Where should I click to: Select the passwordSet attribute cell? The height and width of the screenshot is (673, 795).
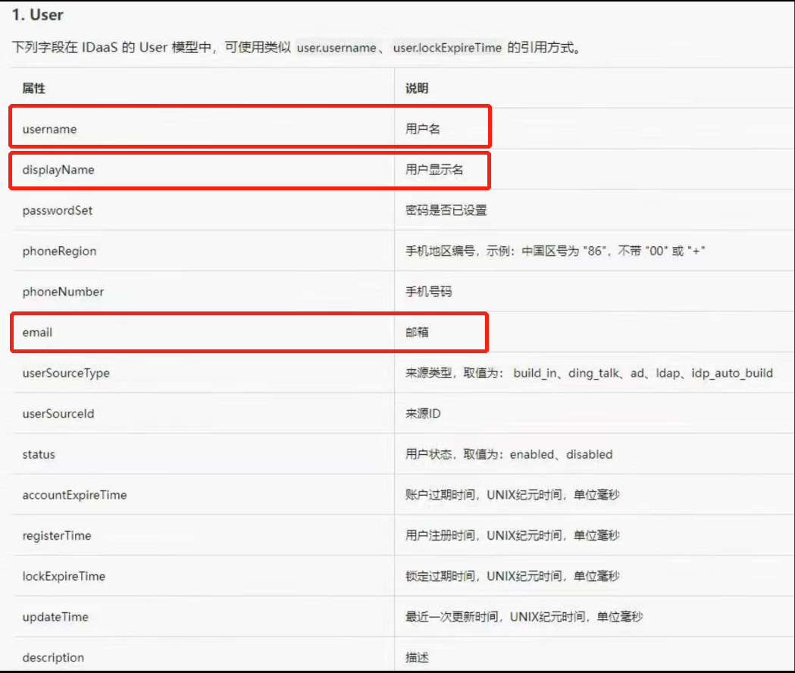tap(56, 211)
